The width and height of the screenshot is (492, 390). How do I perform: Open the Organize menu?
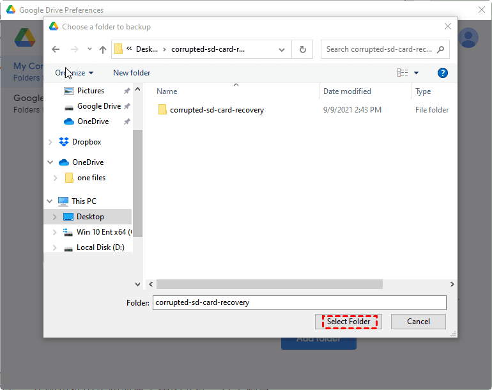coord(74,73)
